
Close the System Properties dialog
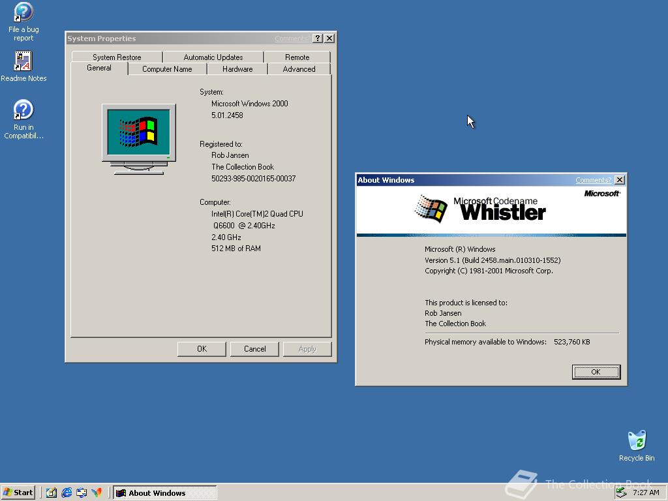(x=329, y=38)
